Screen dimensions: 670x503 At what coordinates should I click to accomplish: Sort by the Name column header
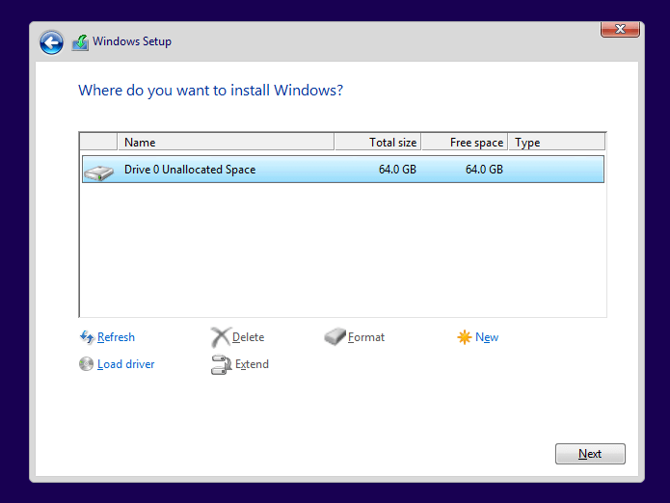click(x=226, y=143)
